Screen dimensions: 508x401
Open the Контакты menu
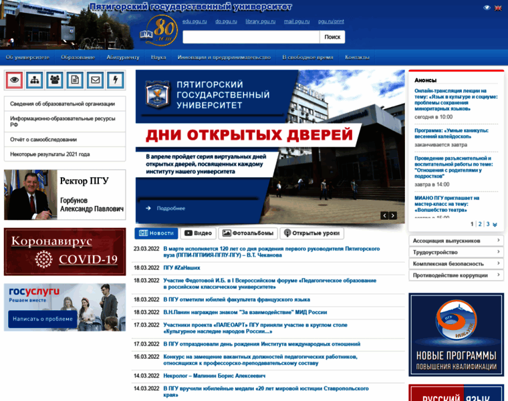point(357,57)
